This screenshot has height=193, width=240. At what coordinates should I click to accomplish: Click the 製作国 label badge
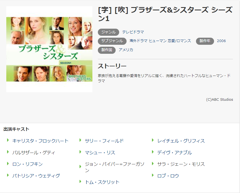107,50
